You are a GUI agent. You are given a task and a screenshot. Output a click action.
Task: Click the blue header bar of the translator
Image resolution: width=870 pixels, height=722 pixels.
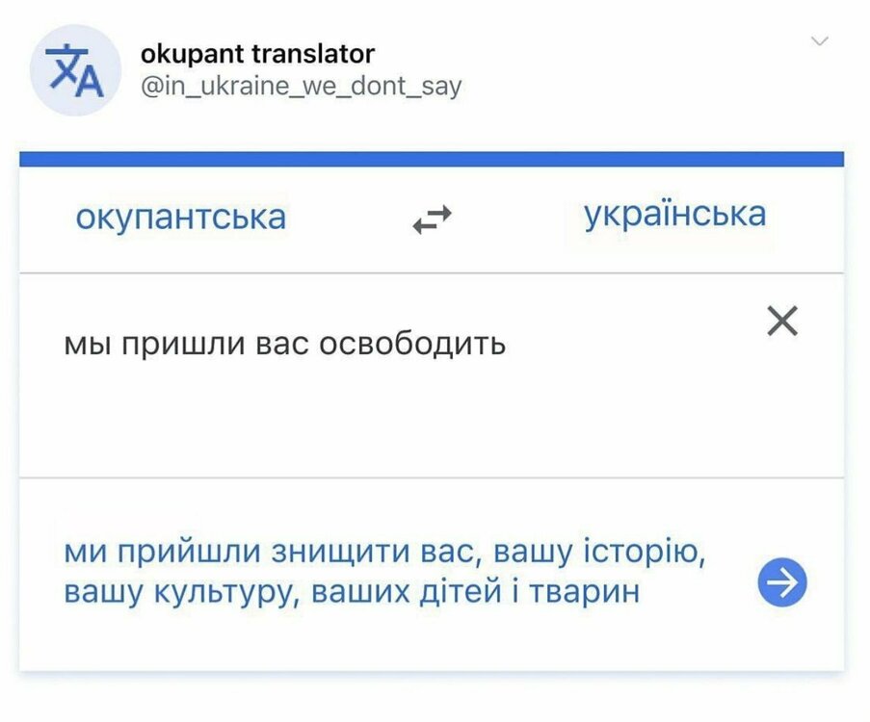pos(432,159)
